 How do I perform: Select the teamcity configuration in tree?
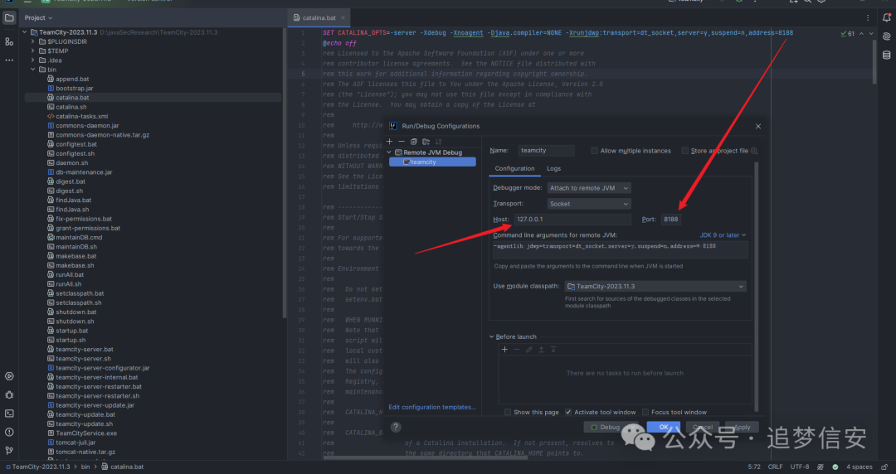[x=432, y=162]
